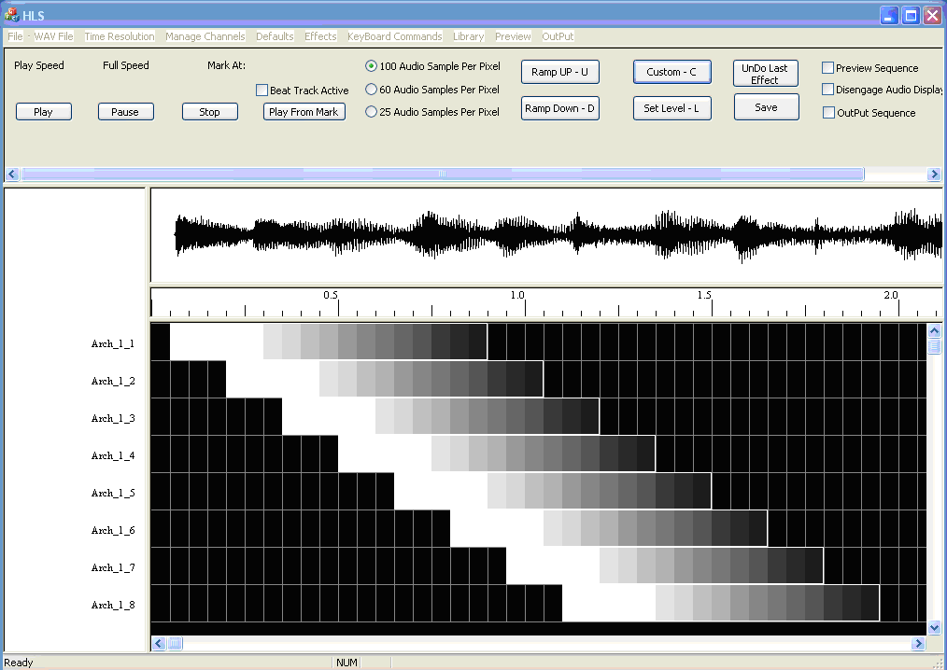
Task: Open the Defaults menu
Action: pyautogui.click(x=275, y=36)
